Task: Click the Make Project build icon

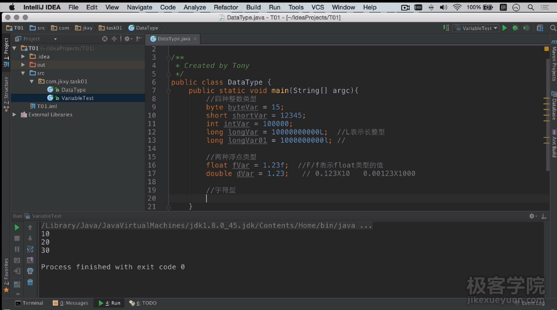Action: 447,28
